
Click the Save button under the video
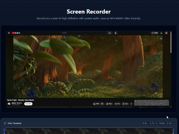pyautogui.click(x=125, y=104)
